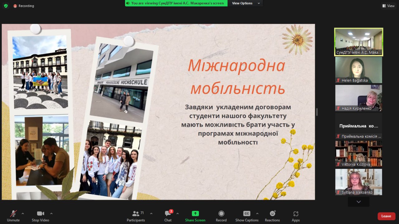The image size is (399, 224).
Task: Open caption options arrow beside Show Captions
Action: coord(257,213)
